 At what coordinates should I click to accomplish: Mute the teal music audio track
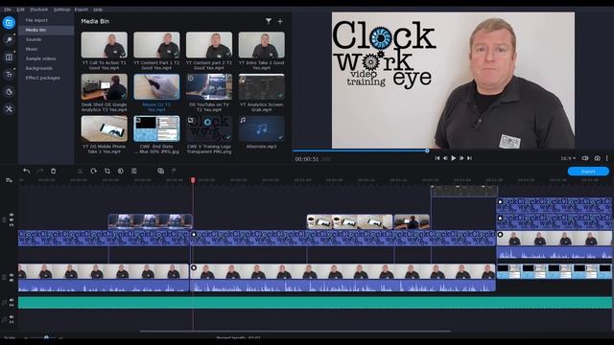tap(12, 300)
